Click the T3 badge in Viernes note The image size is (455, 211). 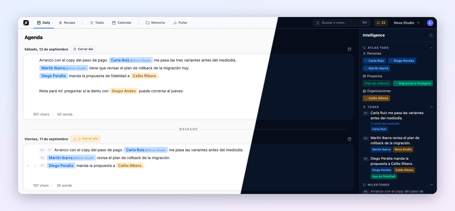point(42,166)
